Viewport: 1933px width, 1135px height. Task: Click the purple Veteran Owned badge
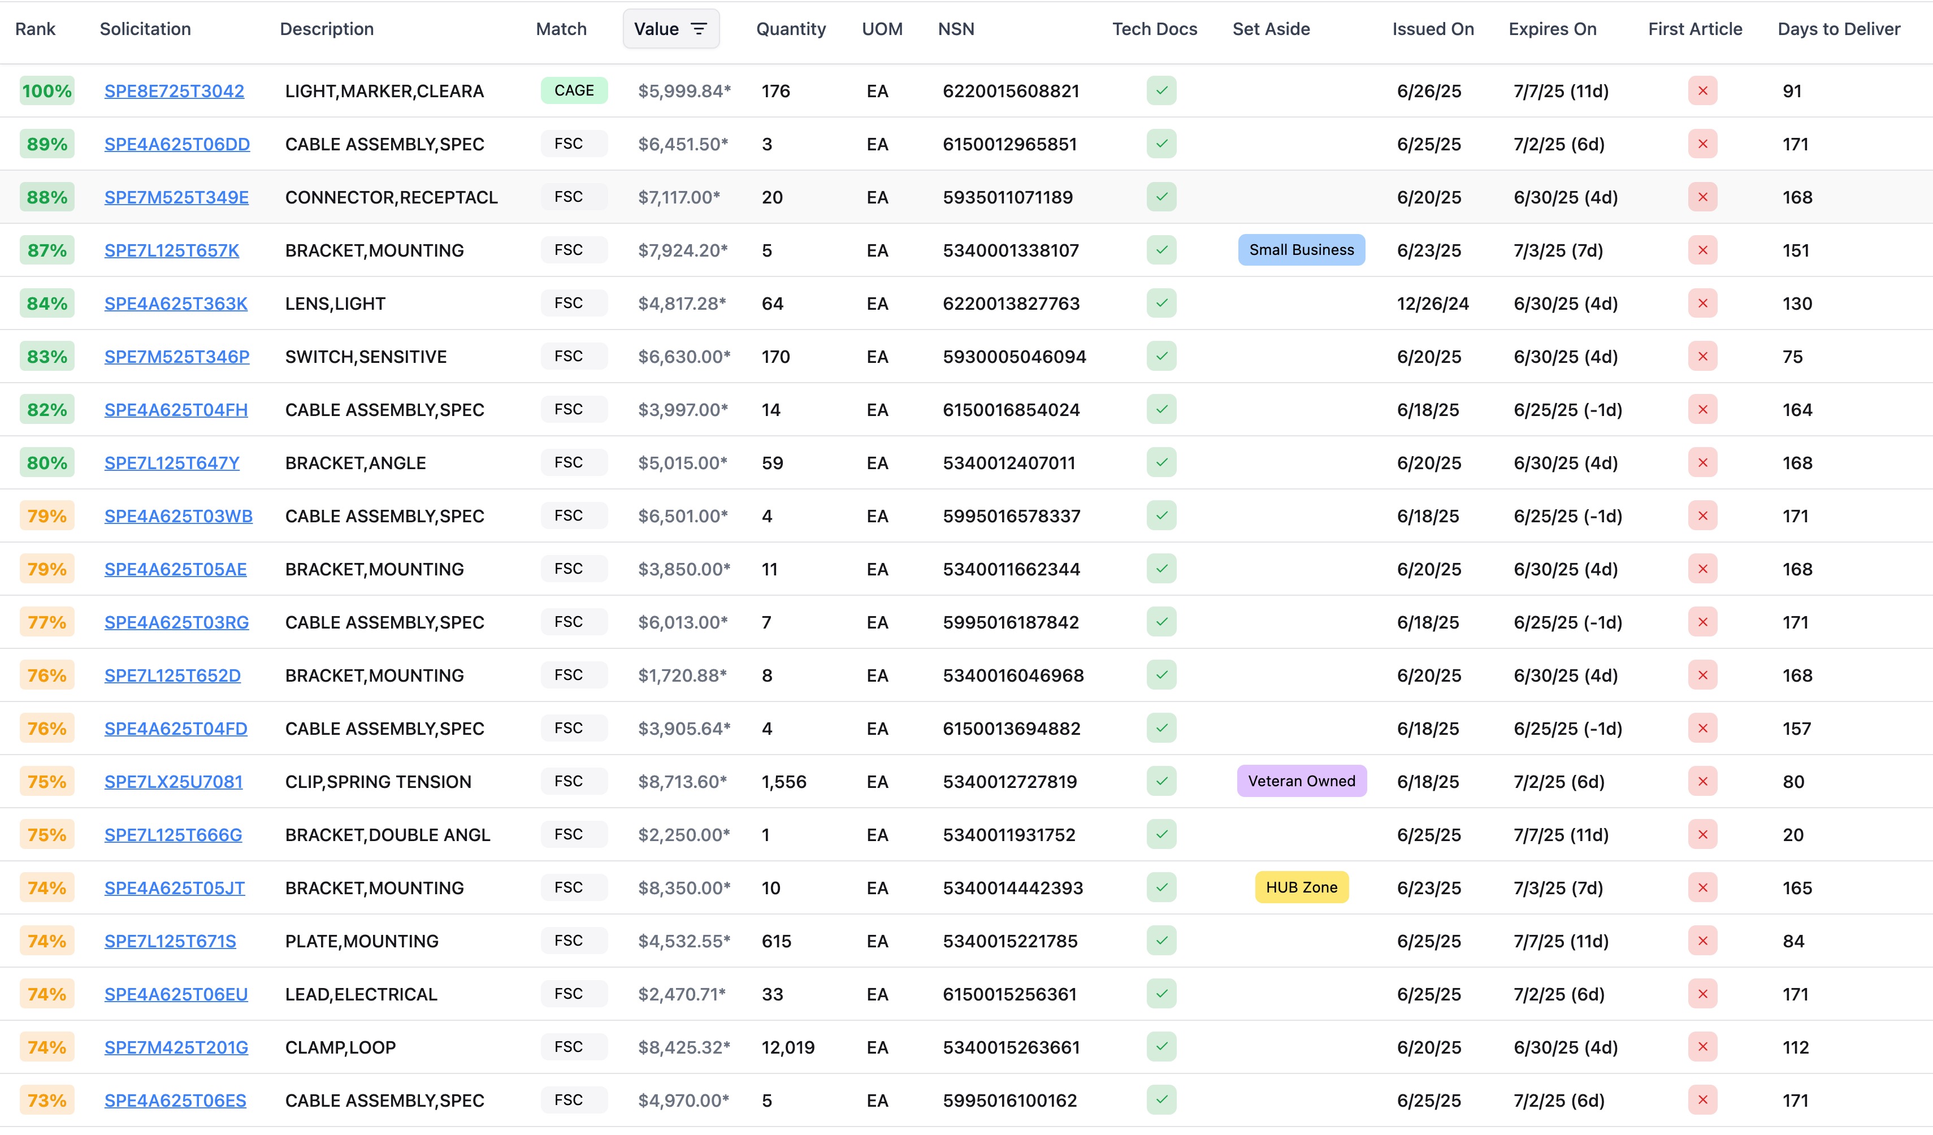[1301, 782]
